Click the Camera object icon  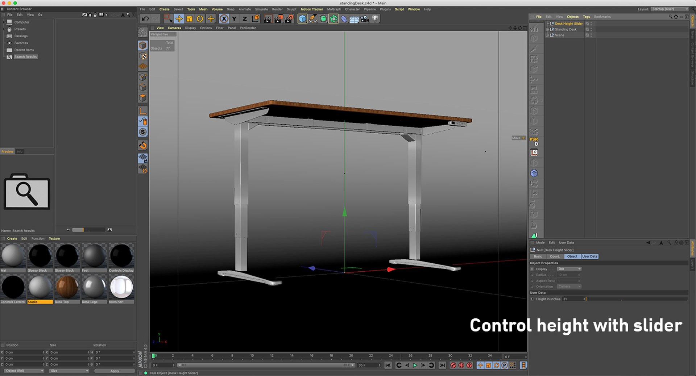(x=365, y=19)
